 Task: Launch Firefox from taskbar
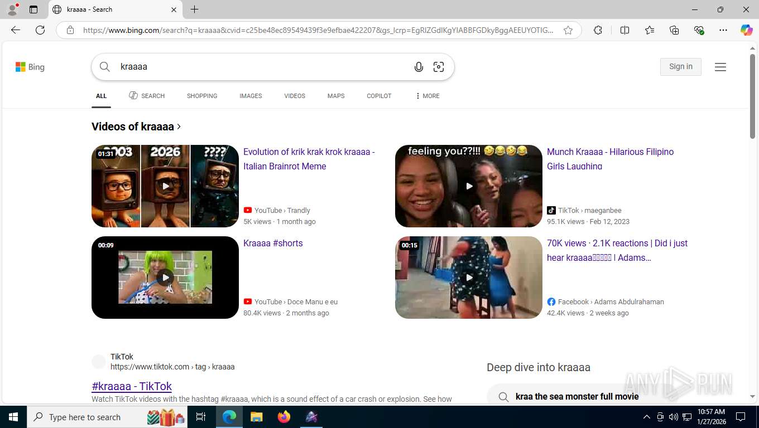pyautogui.click(x=284, y=417)
